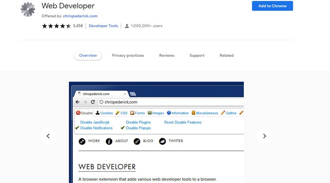Click the chrispederick.com address bar field

[x=171, y=102]
